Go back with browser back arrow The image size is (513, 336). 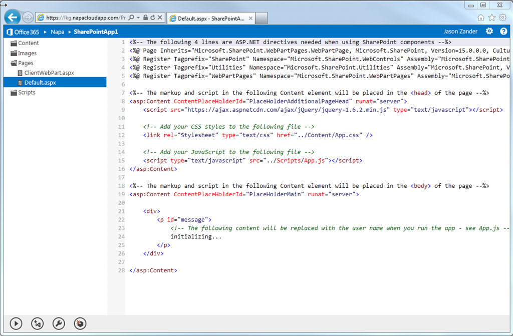click(13, 17)
